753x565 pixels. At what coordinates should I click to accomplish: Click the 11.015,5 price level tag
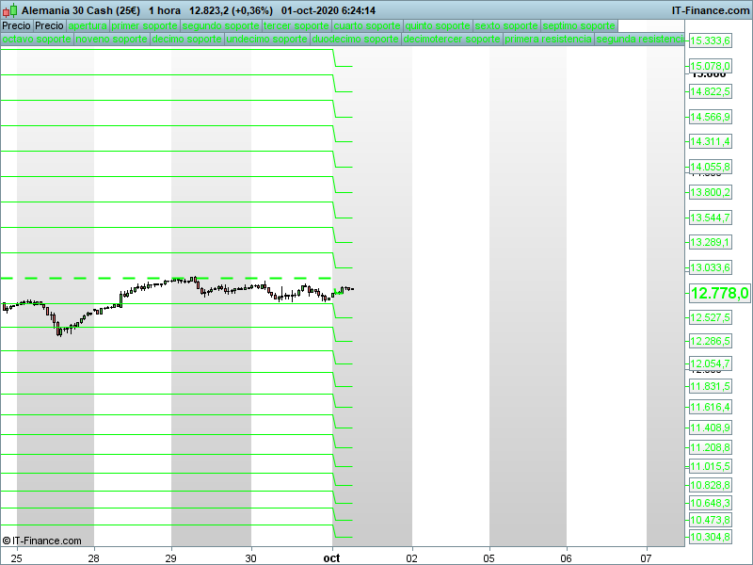[711, 466]
